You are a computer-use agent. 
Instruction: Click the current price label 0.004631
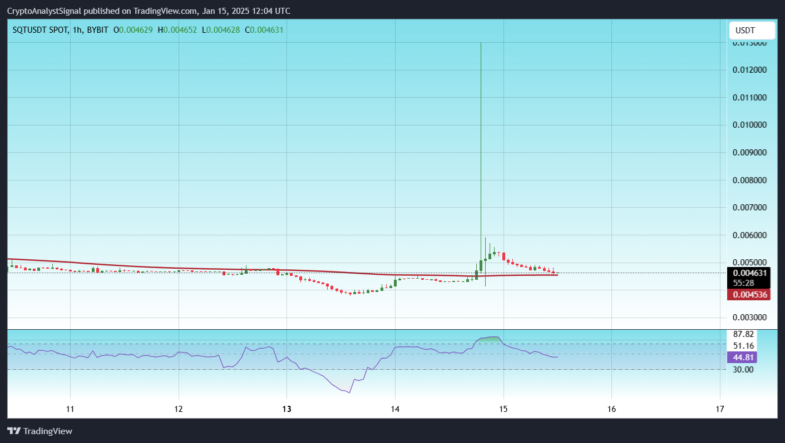point(749,273)
